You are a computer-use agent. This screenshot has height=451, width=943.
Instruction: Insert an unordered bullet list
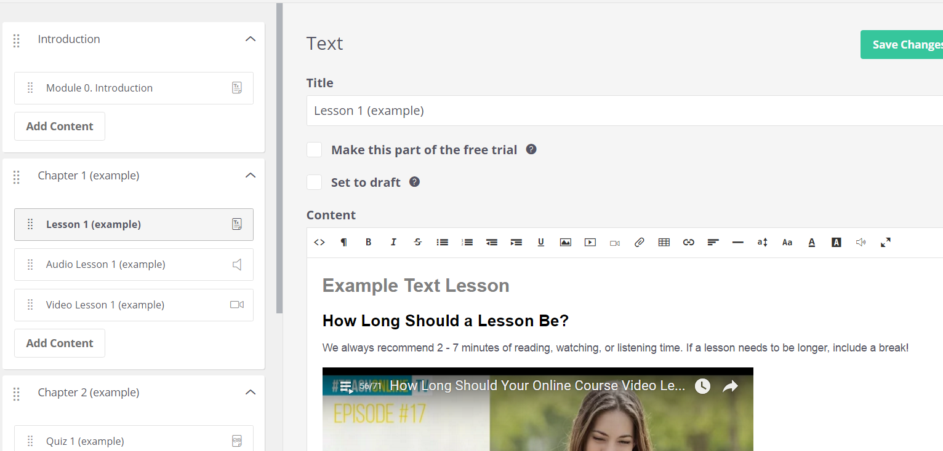pos(443,242)
